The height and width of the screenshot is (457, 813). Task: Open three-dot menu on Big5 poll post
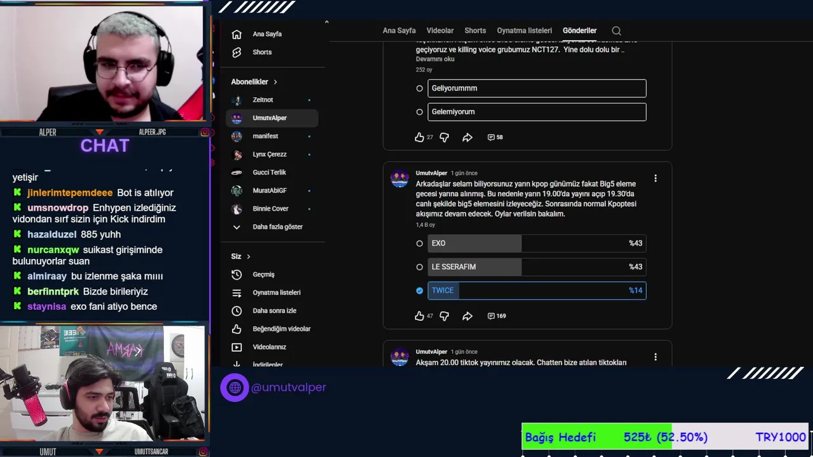coord(655,178)
